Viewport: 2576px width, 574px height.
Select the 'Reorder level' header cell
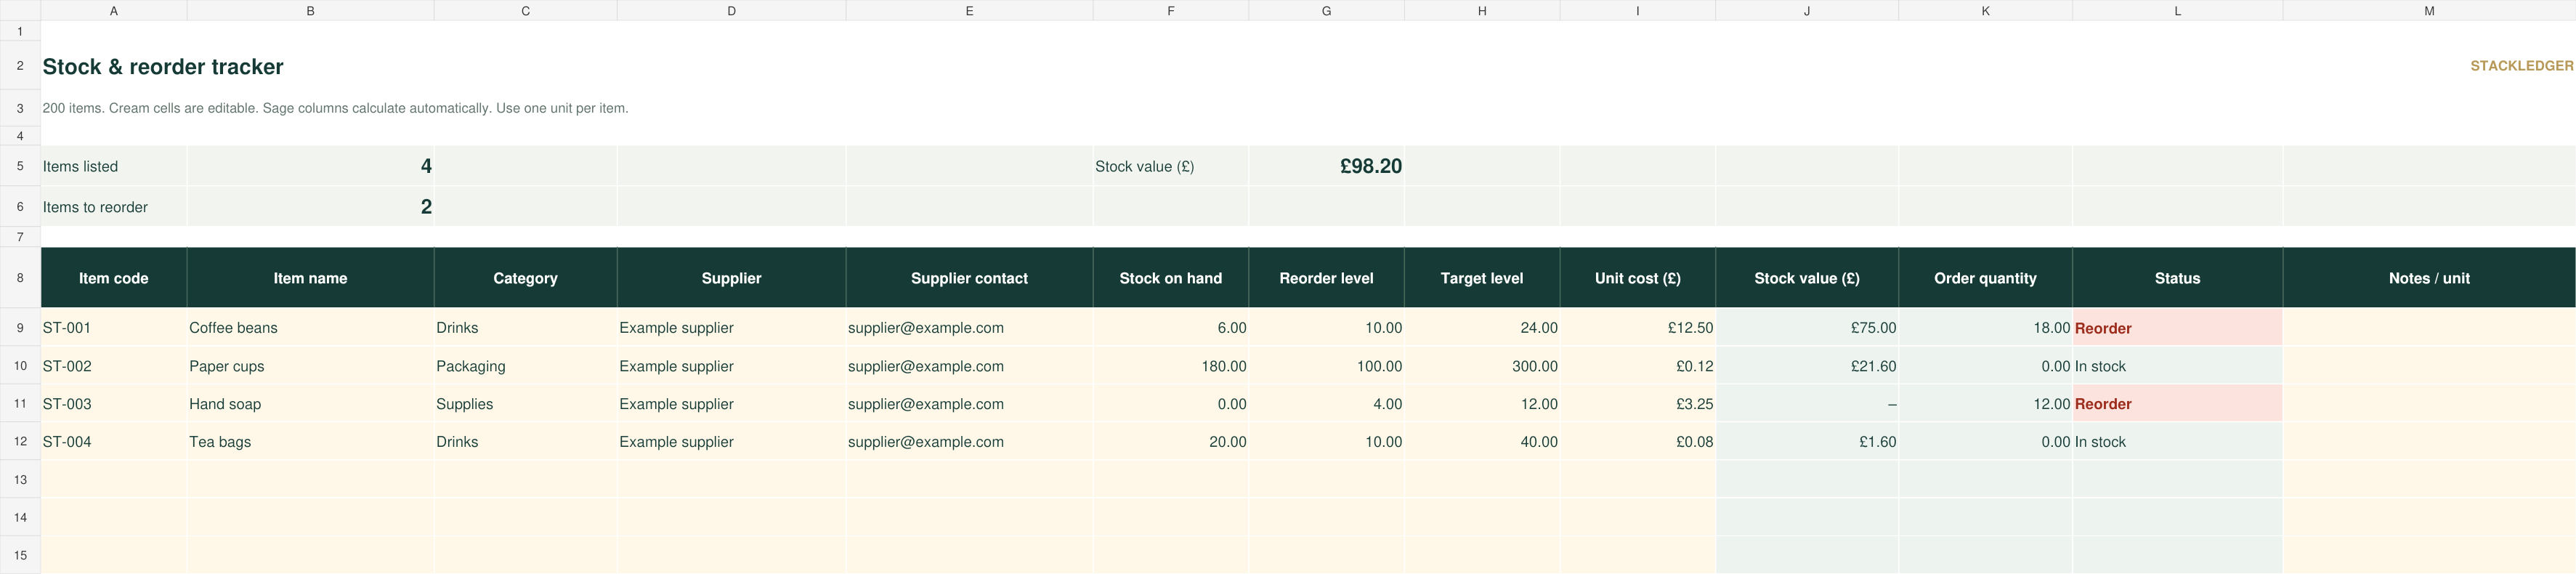click(1326, 278)
